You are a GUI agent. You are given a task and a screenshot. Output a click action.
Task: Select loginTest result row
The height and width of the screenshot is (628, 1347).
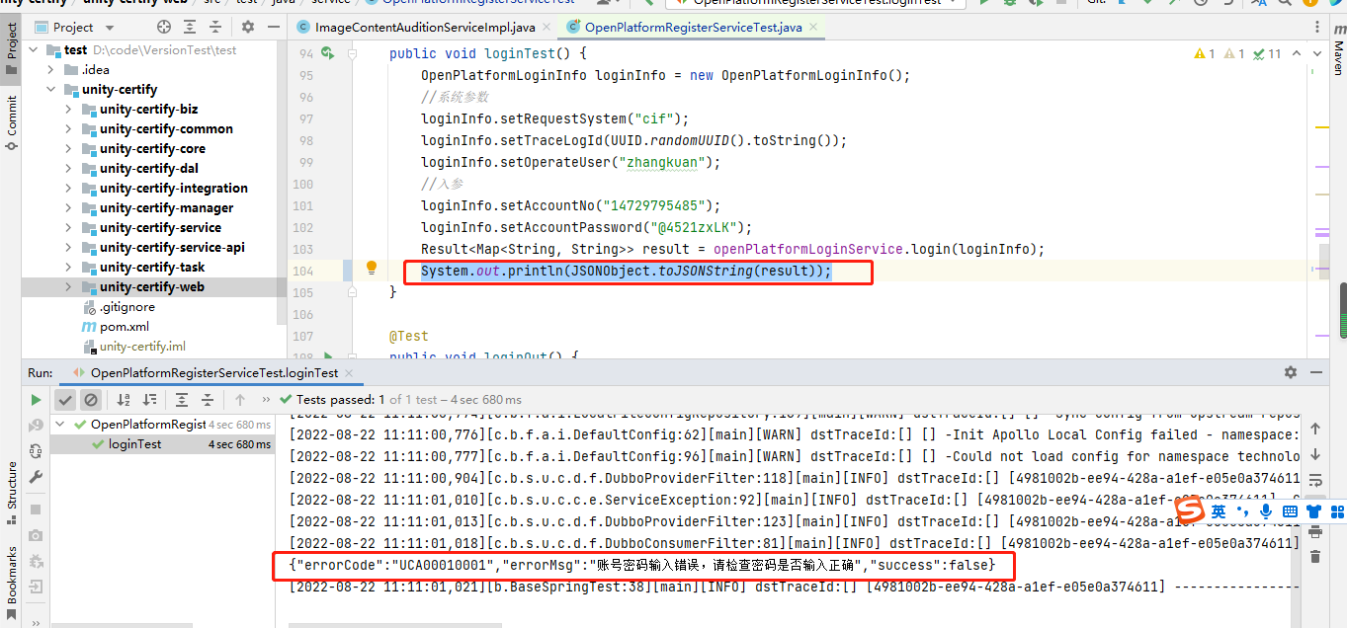pyautogui.click(x=162, y=444)
